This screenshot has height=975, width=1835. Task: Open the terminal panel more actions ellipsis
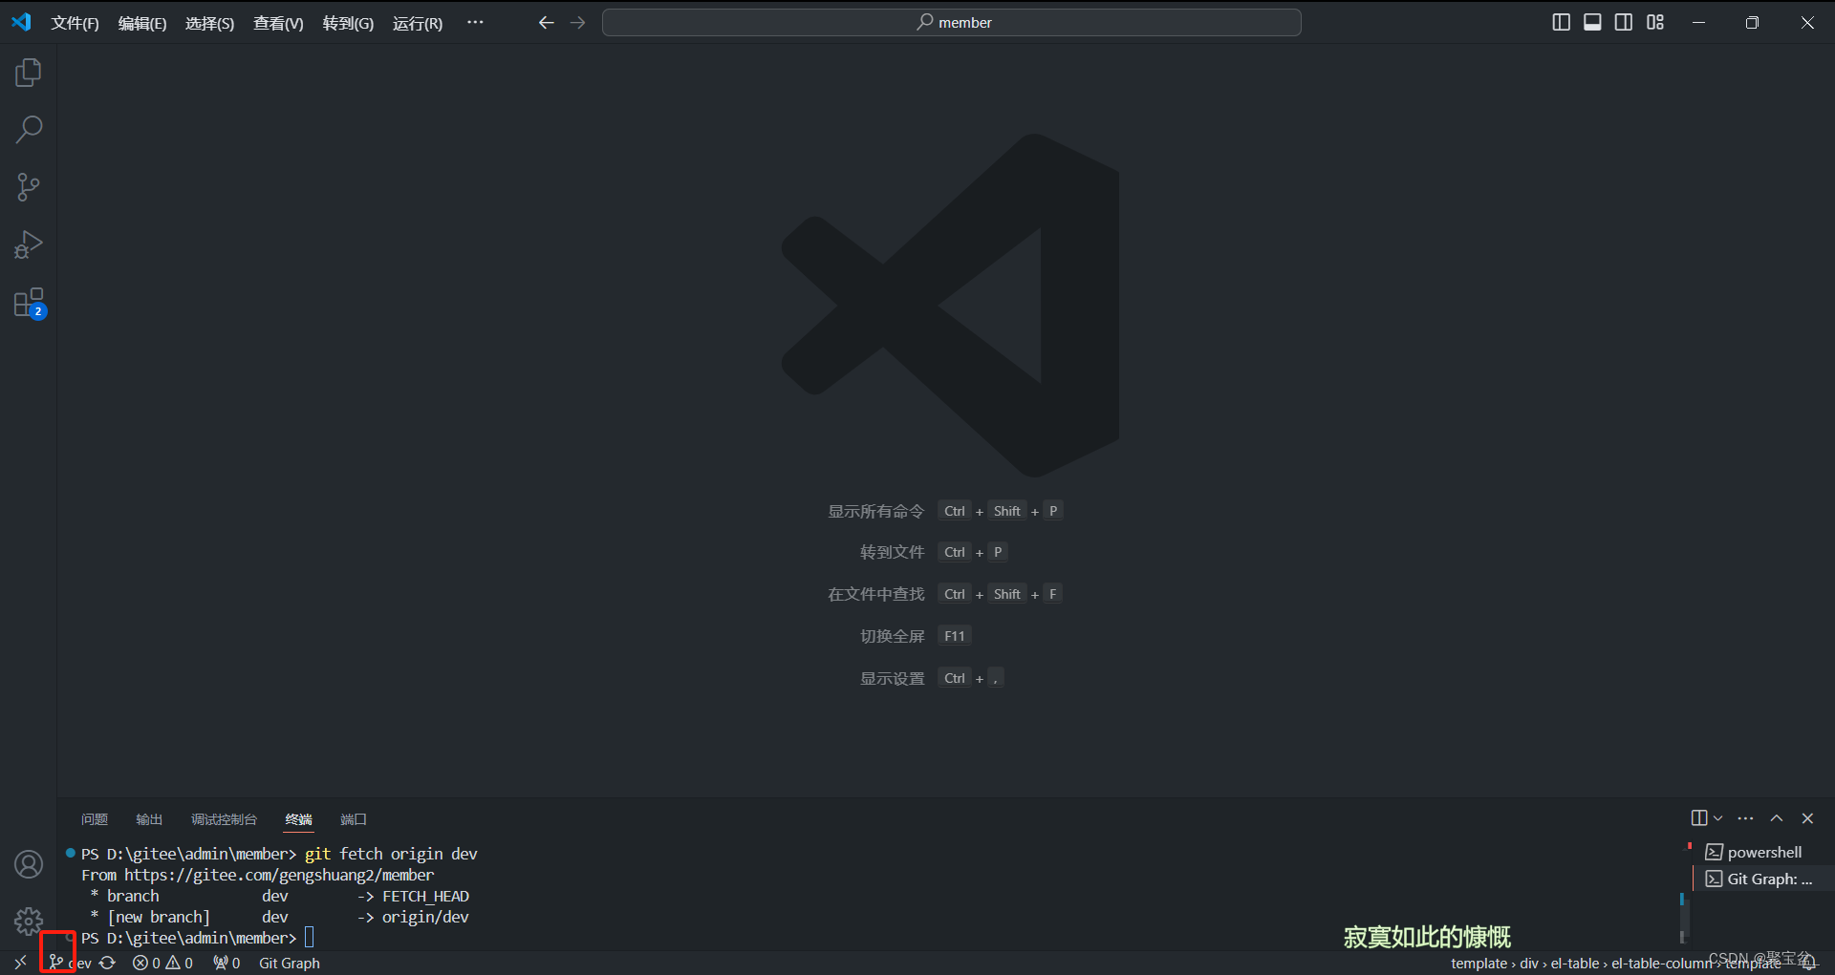(1745, 817)
